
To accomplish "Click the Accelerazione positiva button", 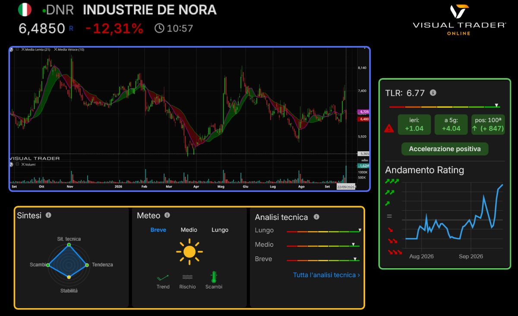I will click(445, 149).
